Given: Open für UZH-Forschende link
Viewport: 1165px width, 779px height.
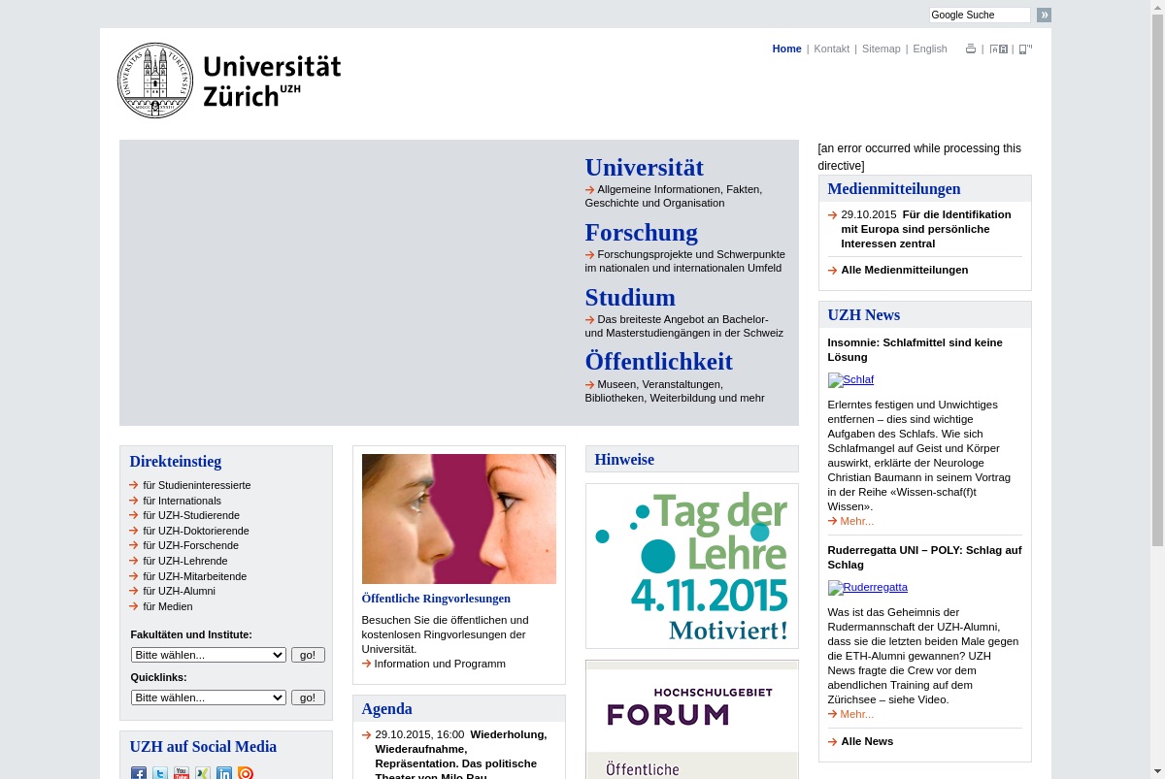Looking at the screenshot, I should point(191,545).
